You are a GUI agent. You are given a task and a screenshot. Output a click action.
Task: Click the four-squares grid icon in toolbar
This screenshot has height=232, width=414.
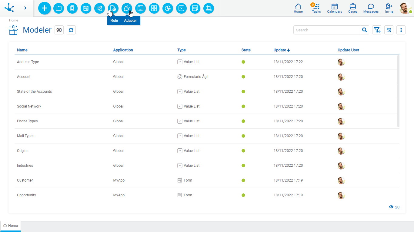(154, 8)
